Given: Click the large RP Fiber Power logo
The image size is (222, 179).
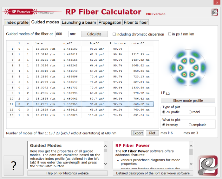Looking at the screenshot, I should [208, 165].
